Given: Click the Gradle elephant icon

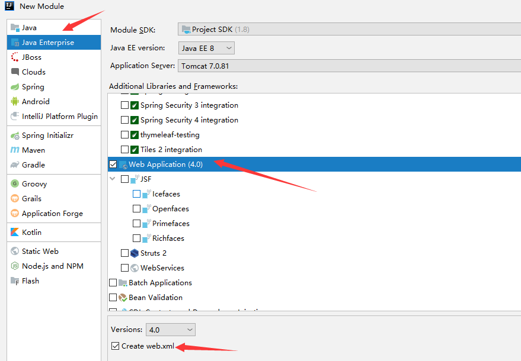Looking at the screenshot, I should pos(15,165).
